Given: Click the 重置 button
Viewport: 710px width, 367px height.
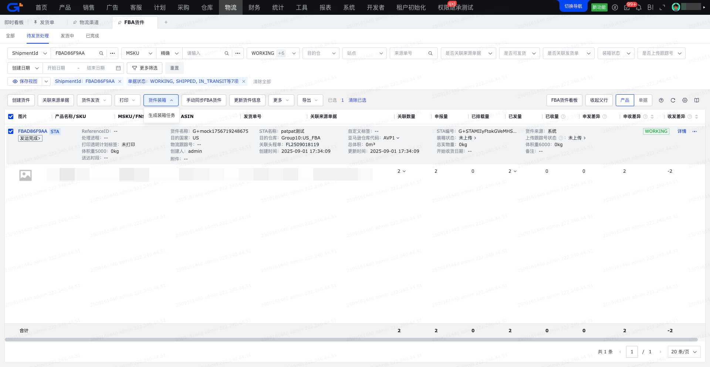Looking at the screenshot, I should point(175,68).
